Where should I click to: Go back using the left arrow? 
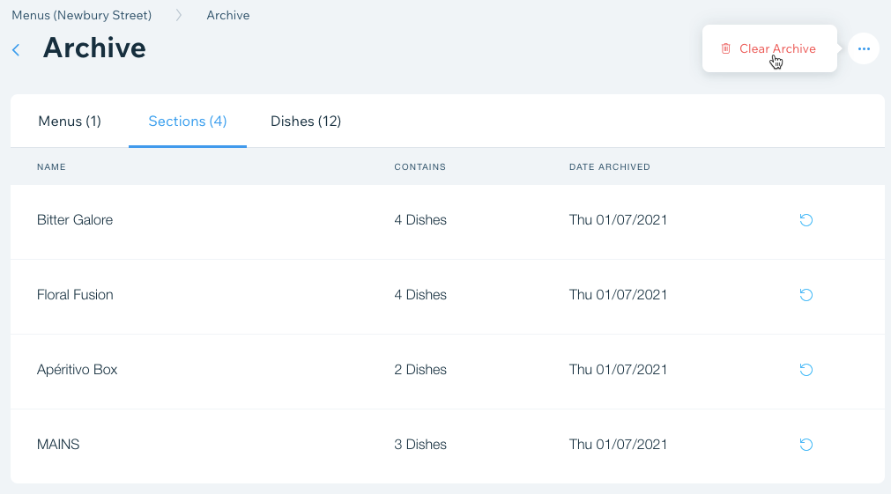[x=16, y=50]
